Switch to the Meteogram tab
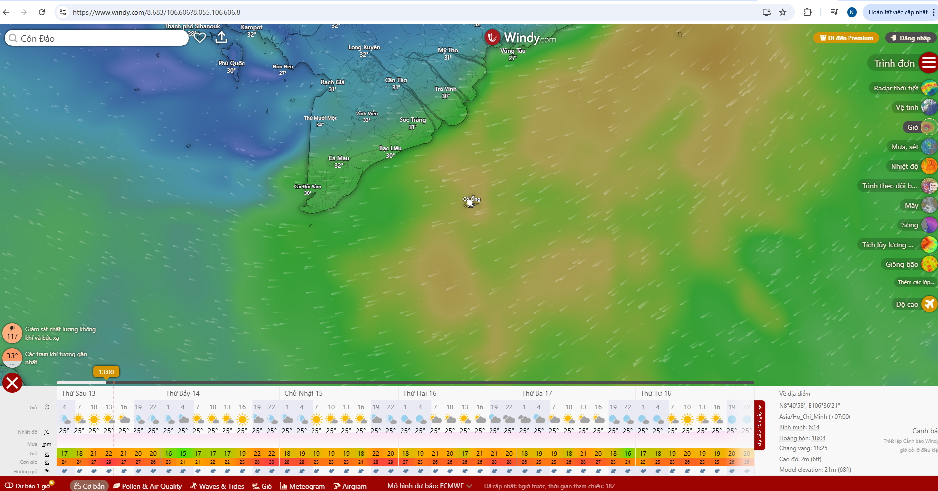 302,486
